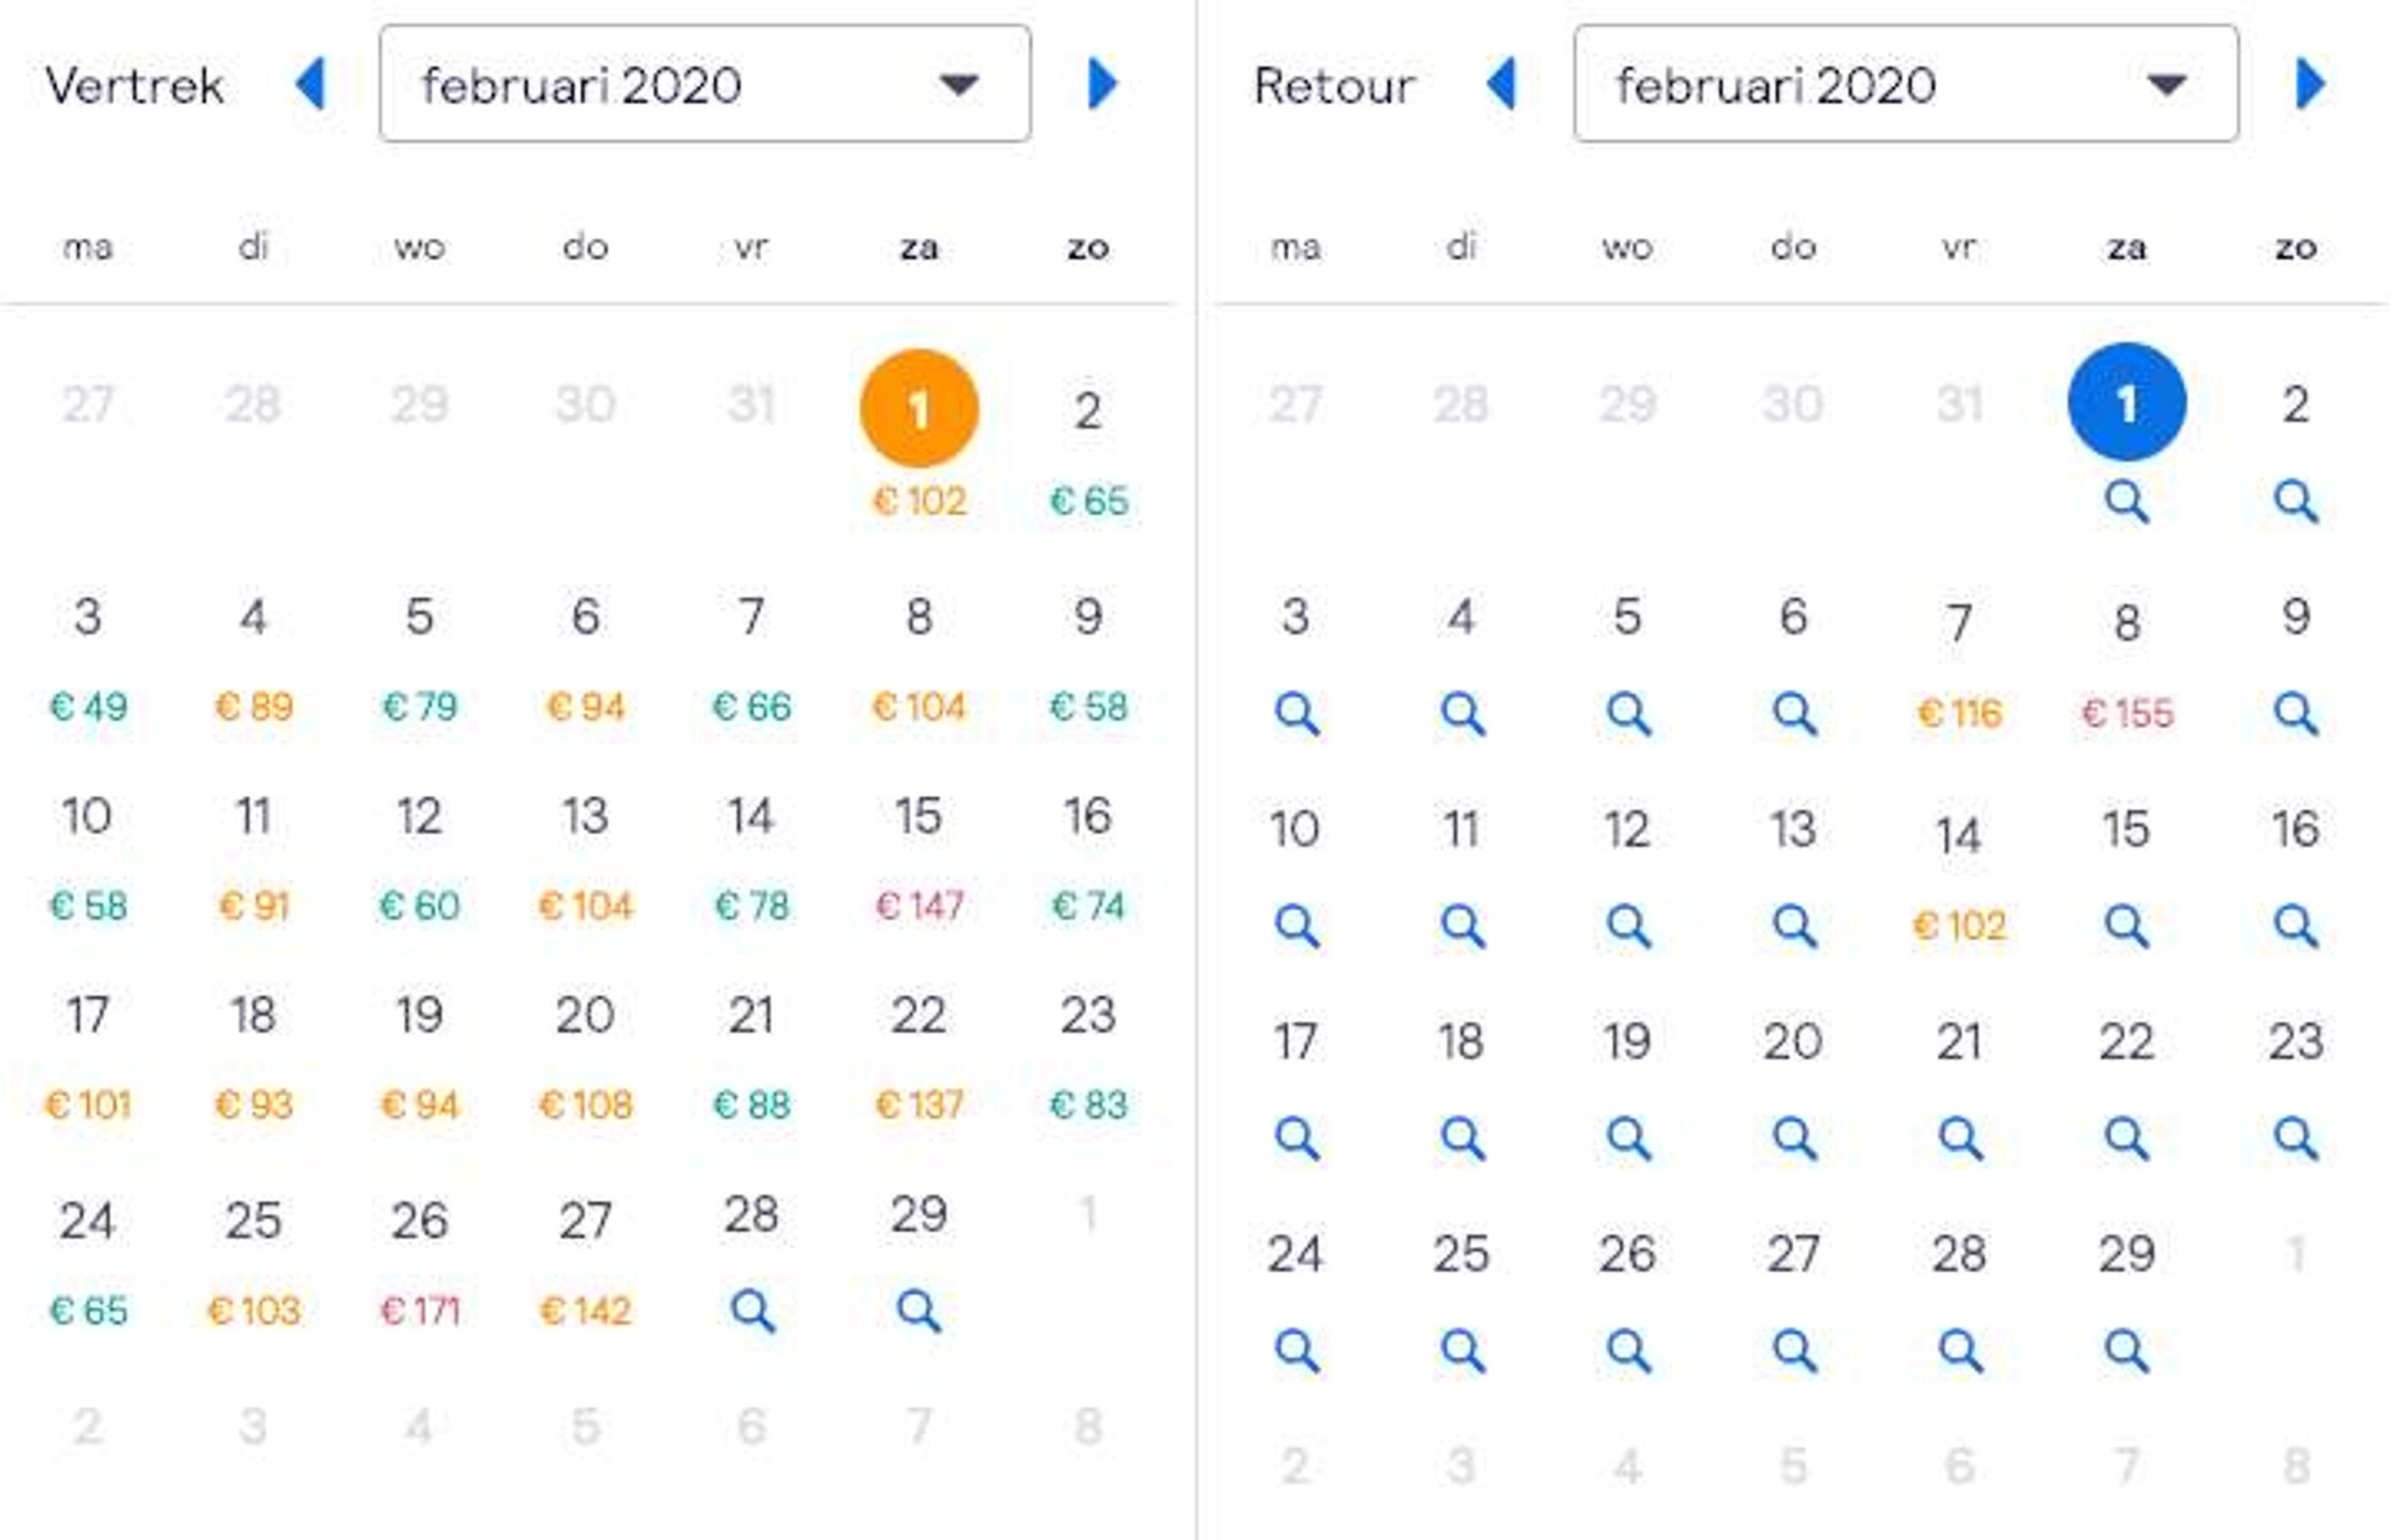
Task: Click magnifier under Retour February 2
Action: [2295, 501]
